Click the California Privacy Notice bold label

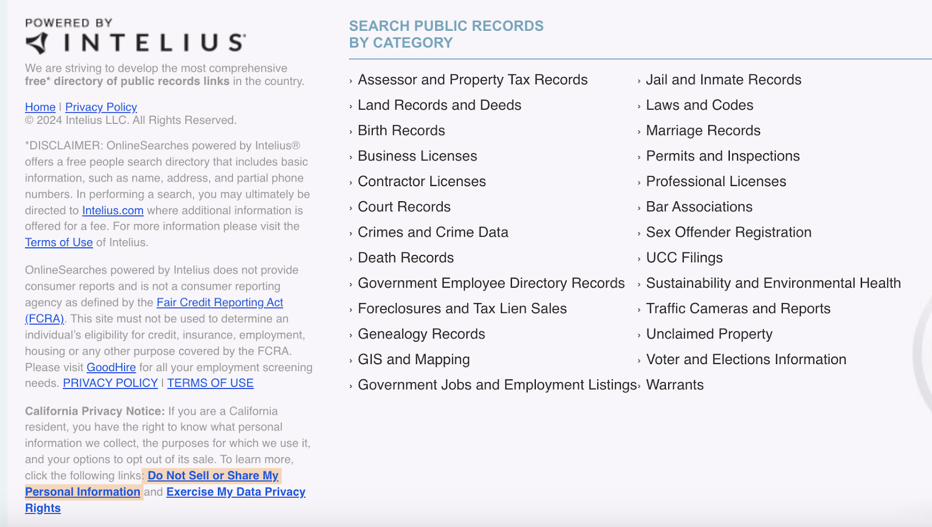pyautogui.click(x=95, y=411)
